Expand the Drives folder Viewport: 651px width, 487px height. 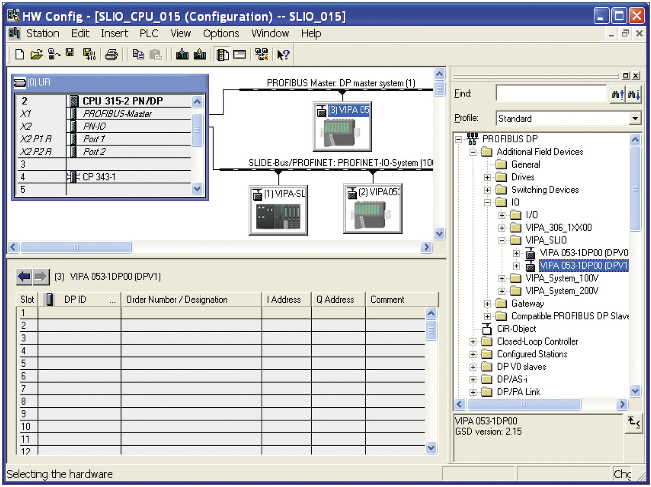point(487,177)
